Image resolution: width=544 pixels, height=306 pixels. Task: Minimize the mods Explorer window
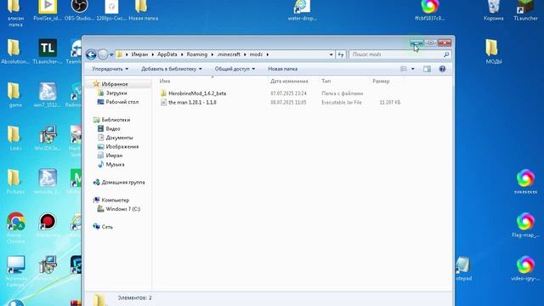pyautogui.click(x=416, y=42)
